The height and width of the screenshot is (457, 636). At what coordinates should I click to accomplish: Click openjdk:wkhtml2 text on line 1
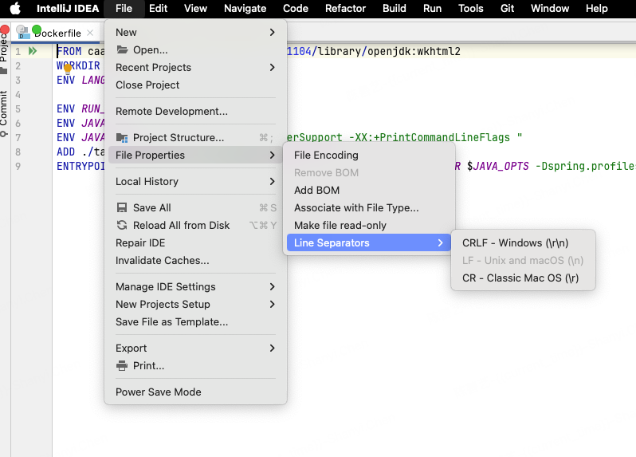tap(414, 51)
